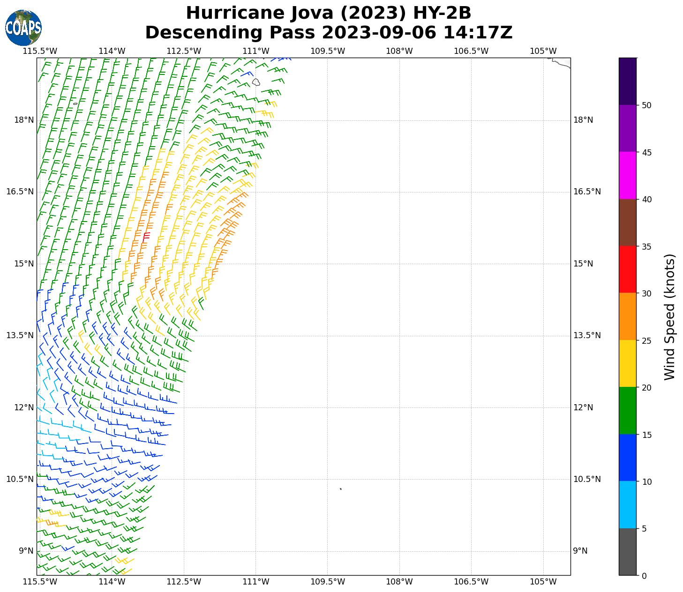Pick the orange 25–30 knot colorbar segment
This screenshot has height=592, width=683.
(627, 316)
